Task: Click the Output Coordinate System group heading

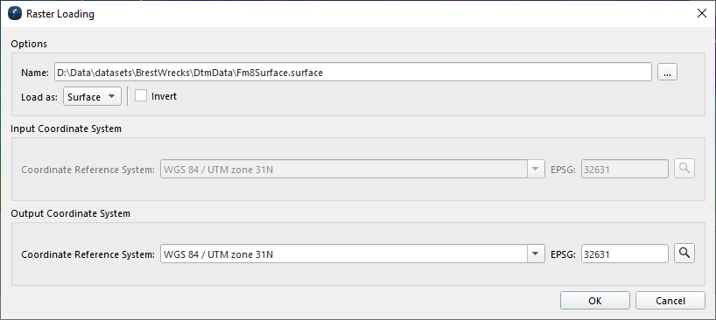Action: pos(70,213)
